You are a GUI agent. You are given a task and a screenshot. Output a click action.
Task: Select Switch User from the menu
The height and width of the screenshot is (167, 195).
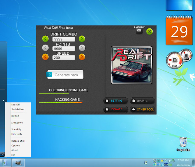tap(18, 109)
